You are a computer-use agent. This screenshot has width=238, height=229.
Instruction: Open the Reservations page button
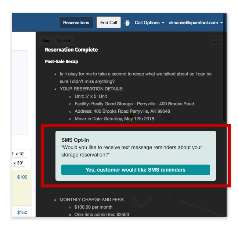(76, 22)
